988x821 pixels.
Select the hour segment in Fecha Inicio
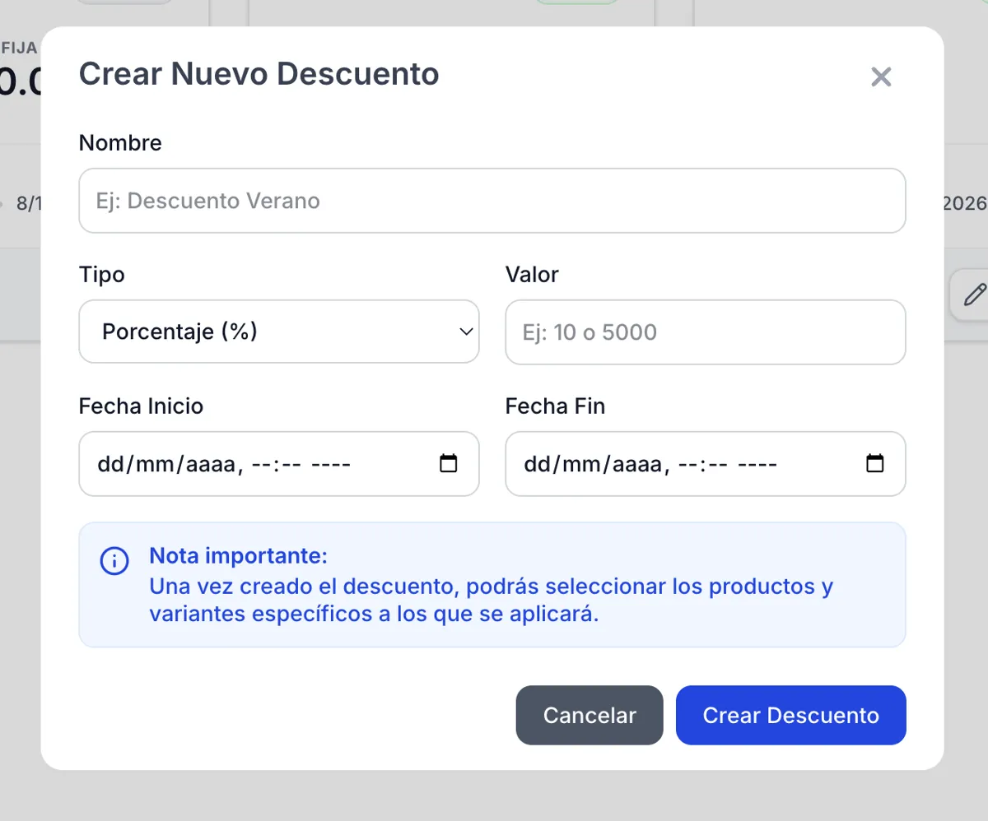[262, 465]
